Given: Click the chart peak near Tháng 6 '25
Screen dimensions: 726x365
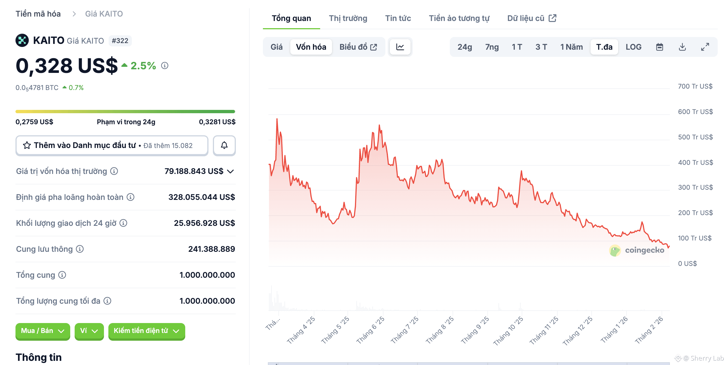Looking at the screenshot, I should pos(379,125).
